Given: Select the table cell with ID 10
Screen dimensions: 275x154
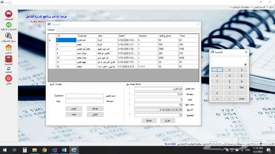Looking at the screenshot, I should pos(66,58).
